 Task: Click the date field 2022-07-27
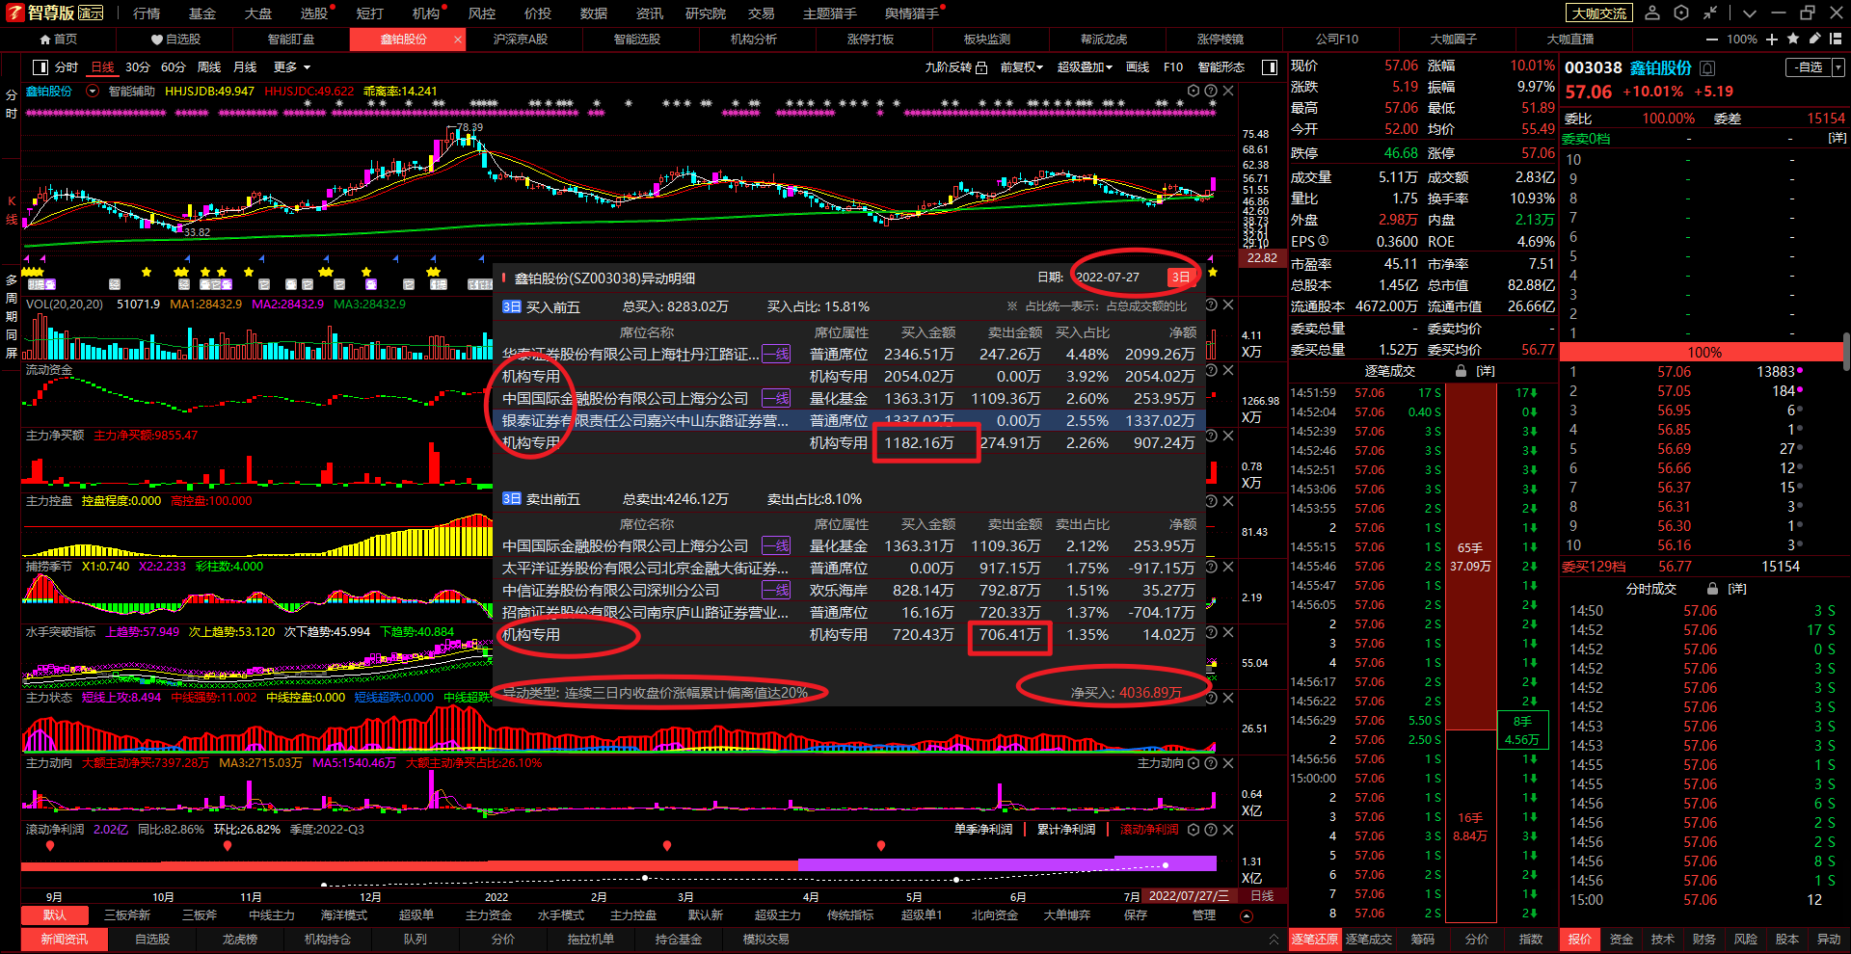click(x=1110, y=278)
